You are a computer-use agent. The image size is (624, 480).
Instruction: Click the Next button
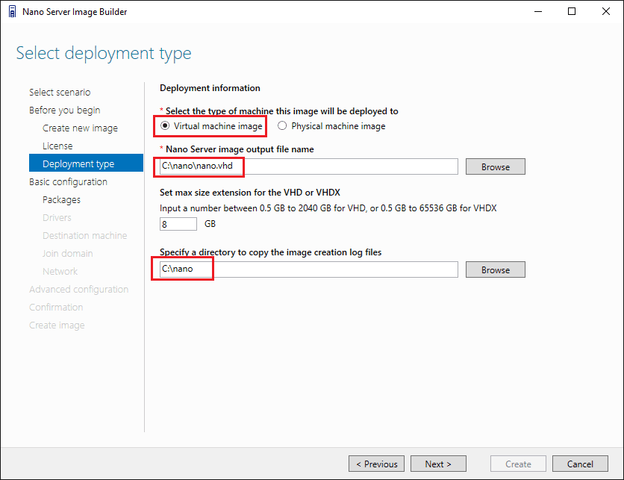[x=438, y=464]
